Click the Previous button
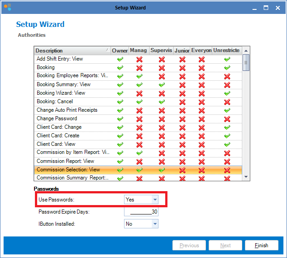The height and width of the screenshot is (258, 287). [189, 245]
